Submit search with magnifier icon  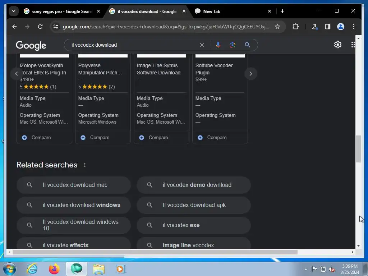[247, 45]
